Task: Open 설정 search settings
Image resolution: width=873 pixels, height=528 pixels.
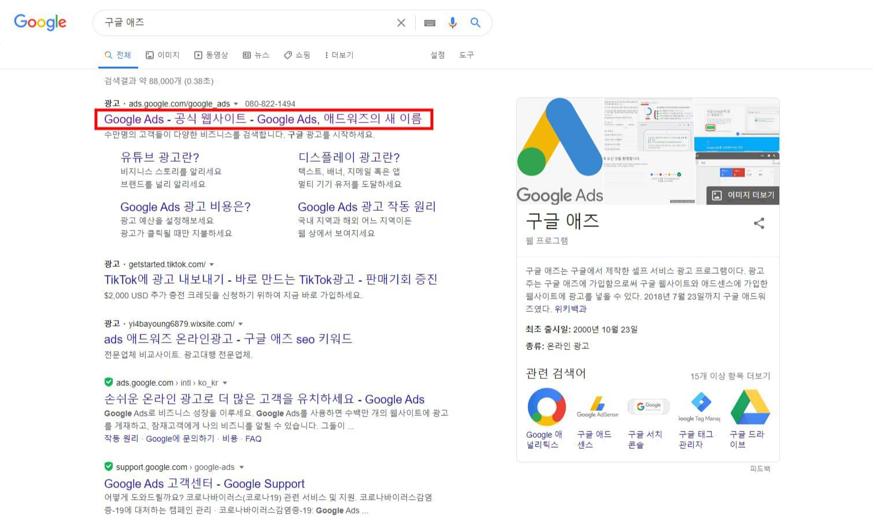Action: [x=438, y=55]
